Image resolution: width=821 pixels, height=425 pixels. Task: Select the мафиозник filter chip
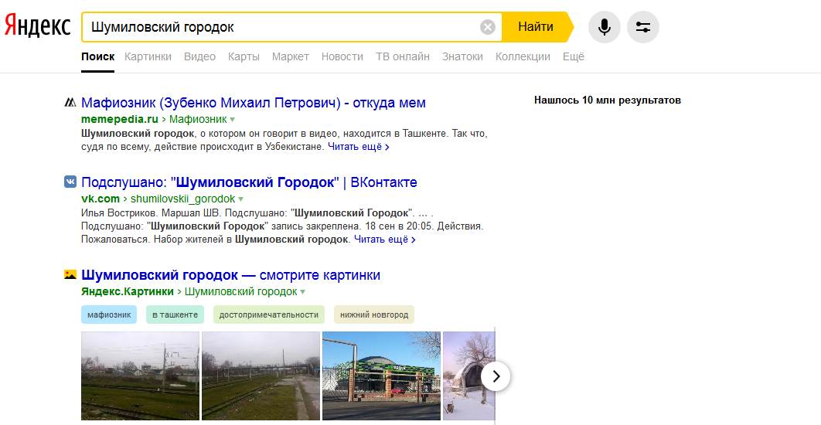pos(109,314)
